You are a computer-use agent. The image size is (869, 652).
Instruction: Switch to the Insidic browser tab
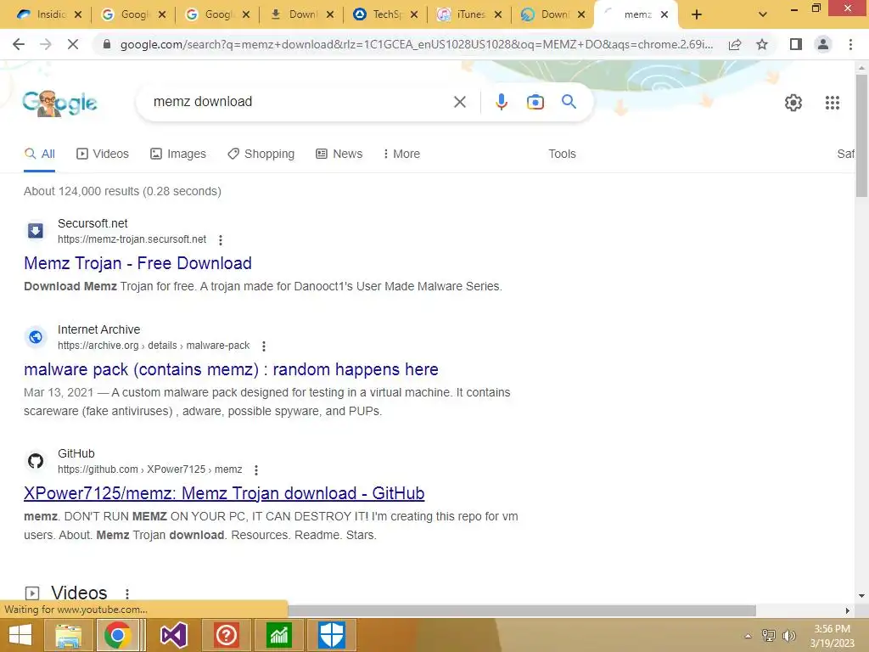tap(42, 15)
